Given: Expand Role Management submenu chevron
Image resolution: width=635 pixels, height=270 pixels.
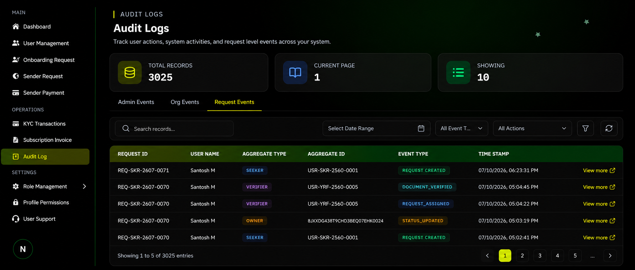Looking at the screenshot, I should tap(84, 186).
